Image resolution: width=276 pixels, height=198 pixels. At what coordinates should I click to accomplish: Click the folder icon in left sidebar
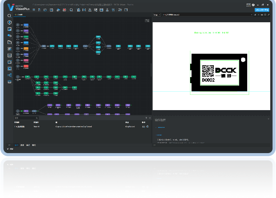click(9, 42)
